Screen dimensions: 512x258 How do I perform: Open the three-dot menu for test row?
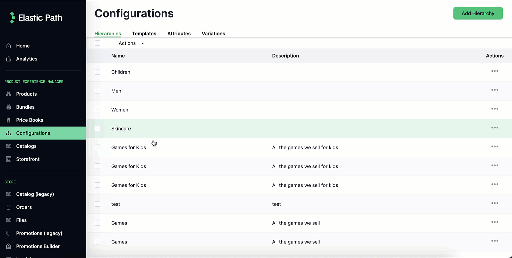pyautogui.click(x=495, y=203)
